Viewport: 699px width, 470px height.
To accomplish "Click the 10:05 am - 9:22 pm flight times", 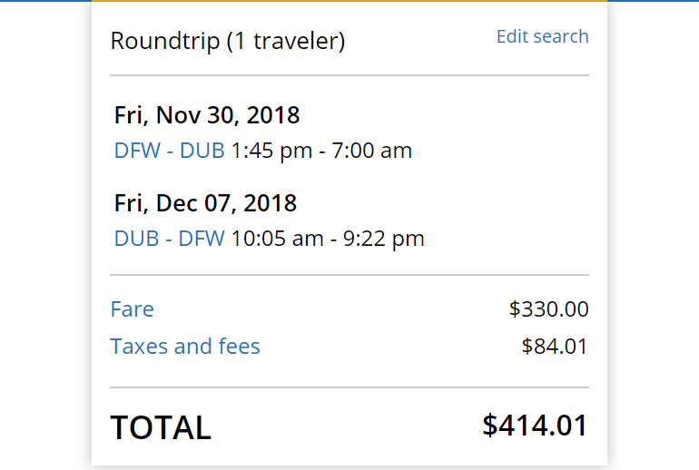I will coord(328,239).
